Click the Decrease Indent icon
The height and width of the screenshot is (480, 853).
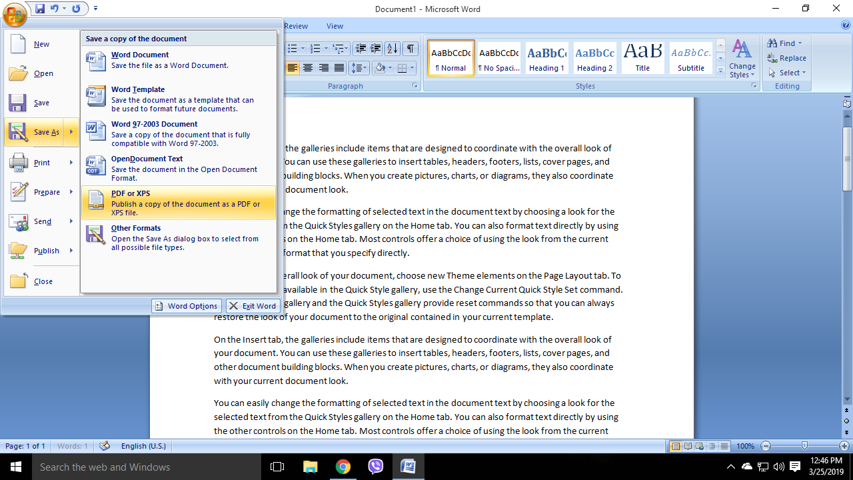coord(361,49)
